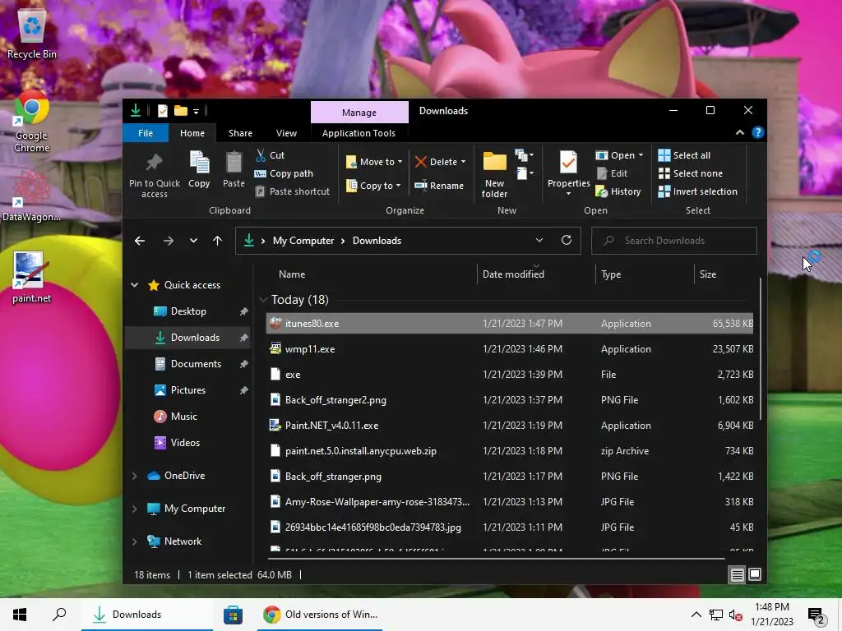Image resolution: width=842 pixels, height=631 pixels.
Task: Expand OneDrive tree node
Action: [134, 476]
